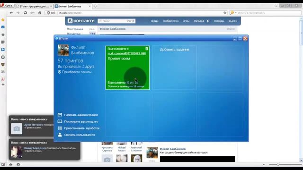Close the Филипп Бамбамилов browser tab
Image resolution: width=303 pixels, height=170 pixels.
(89, 6)
